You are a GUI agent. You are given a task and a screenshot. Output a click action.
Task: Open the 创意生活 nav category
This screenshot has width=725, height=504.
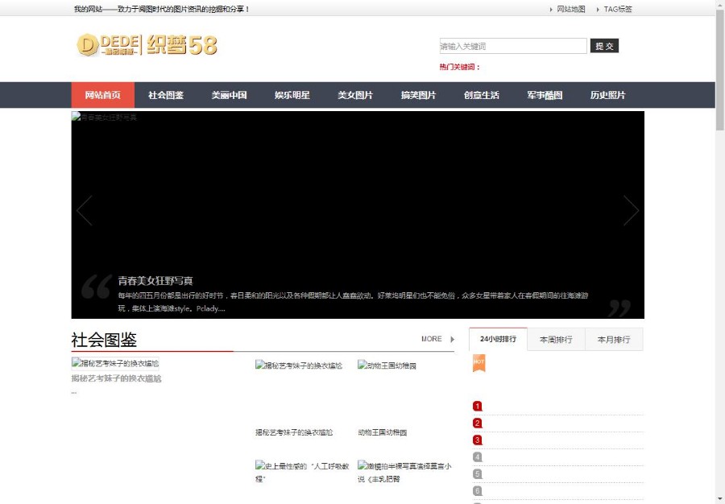pyautogui.click(x=482, y=95)
